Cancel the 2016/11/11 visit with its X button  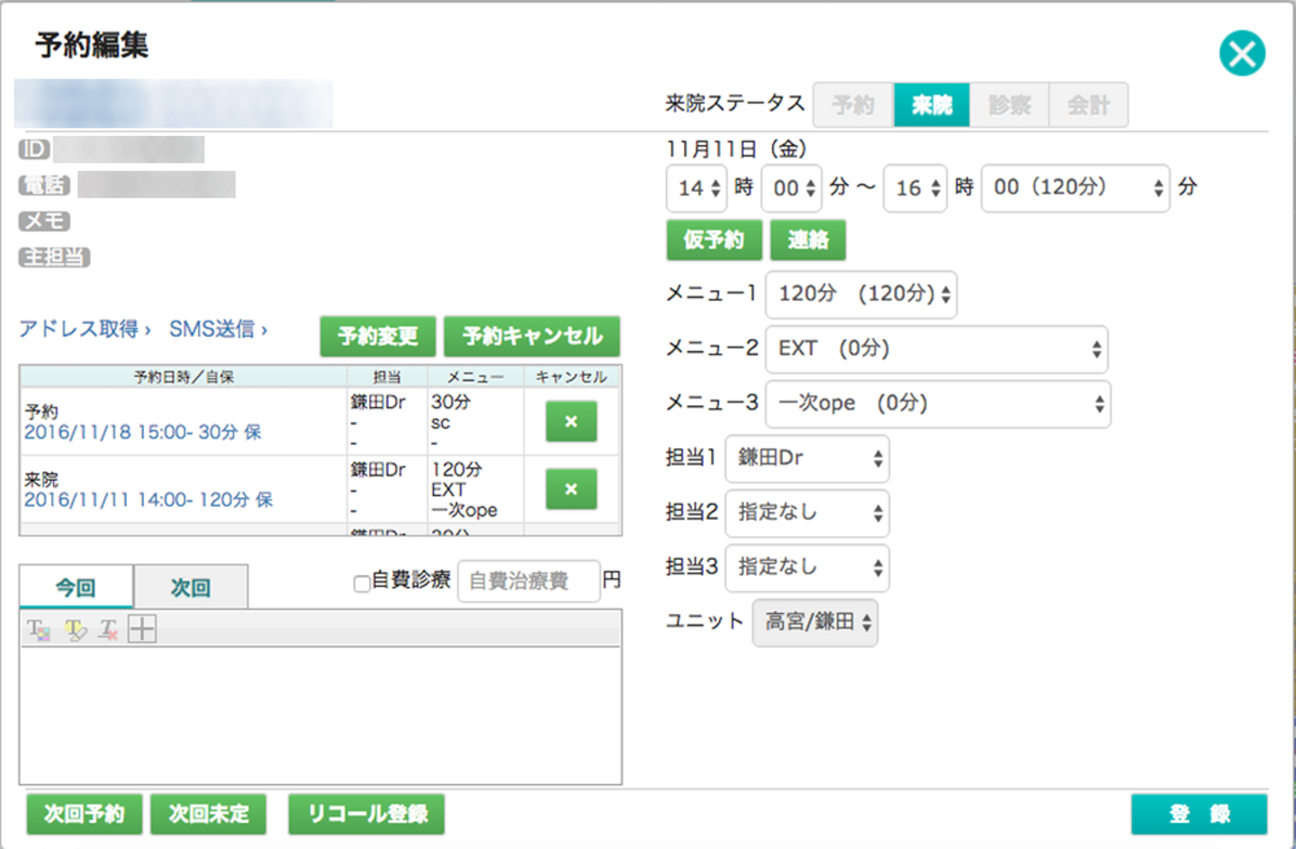[571, 490]
